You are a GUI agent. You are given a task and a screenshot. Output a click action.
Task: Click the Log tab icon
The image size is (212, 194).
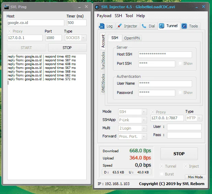coord(102,26)
